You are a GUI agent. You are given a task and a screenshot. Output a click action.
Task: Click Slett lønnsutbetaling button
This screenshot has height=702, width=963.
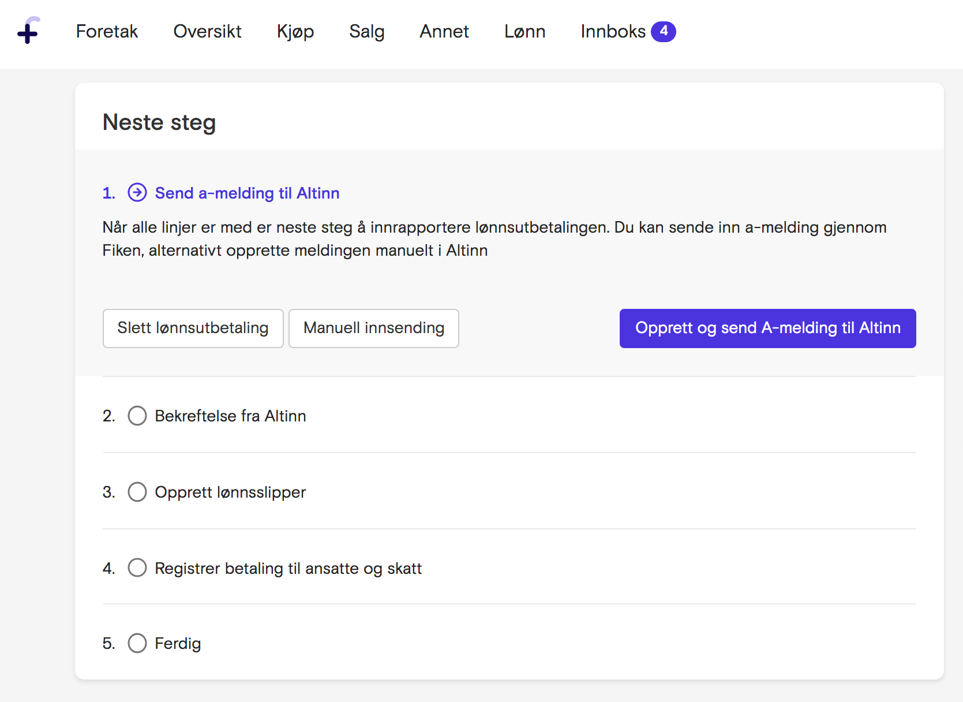point(193,328)
